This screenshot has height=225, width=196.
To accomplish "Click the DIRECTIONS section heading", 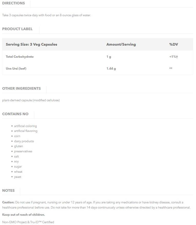I will coord(14,3).
